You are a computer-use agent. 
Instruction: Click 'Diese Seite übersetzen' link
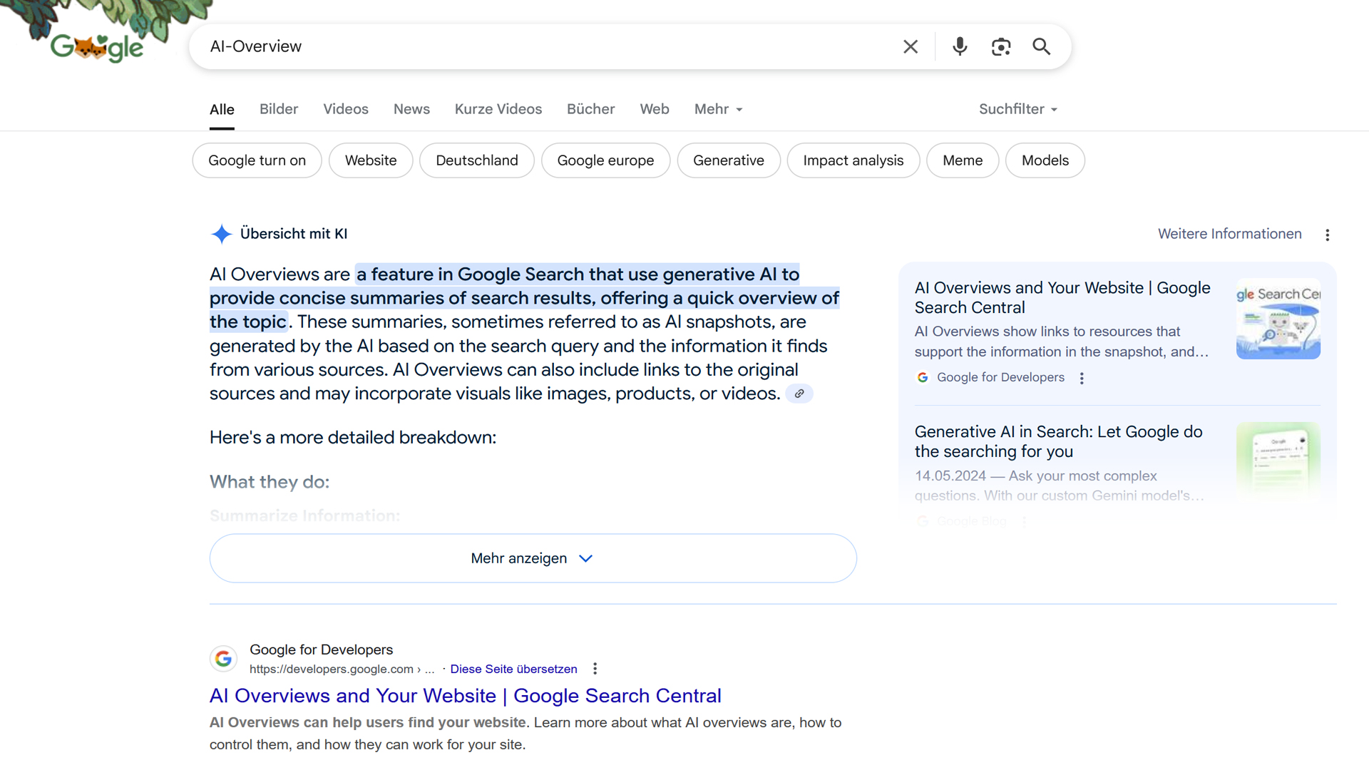[x=513, y=669]
